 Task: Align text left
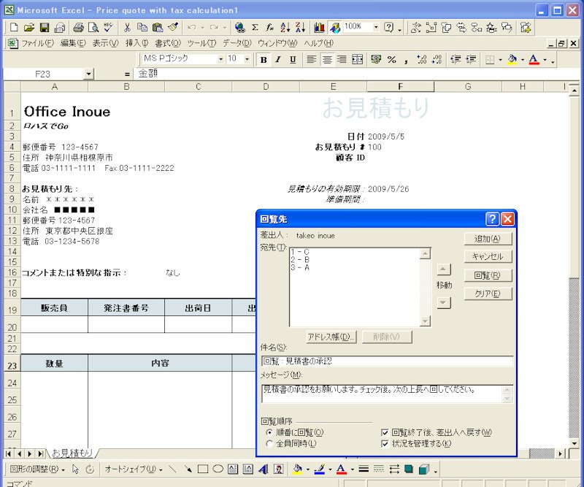[x=312, y=60]
